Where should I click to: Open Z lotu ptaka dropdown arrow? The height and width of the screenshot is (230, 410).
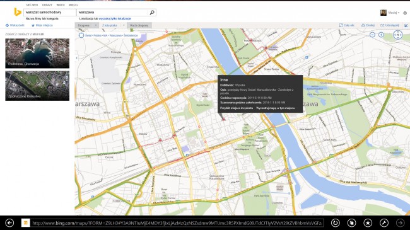[x=124, y=25]
